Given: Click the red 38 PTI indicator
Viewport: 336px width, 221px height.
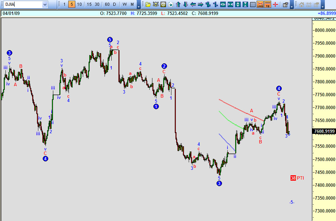Looking at the screenshot, I should [297, 178].
